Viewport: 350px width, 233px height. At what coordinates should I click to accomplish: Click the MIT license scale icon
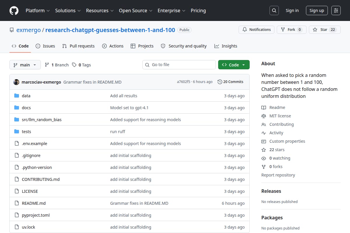(x=264, y=116)
